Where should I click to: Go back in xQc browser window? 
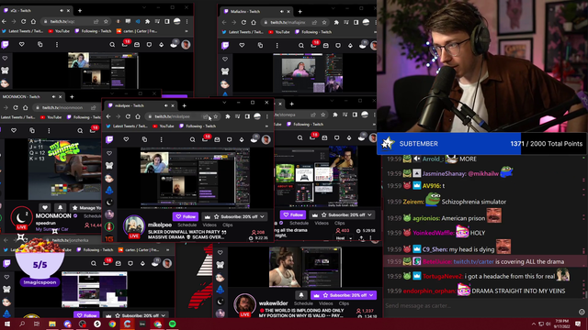(4, 21)
